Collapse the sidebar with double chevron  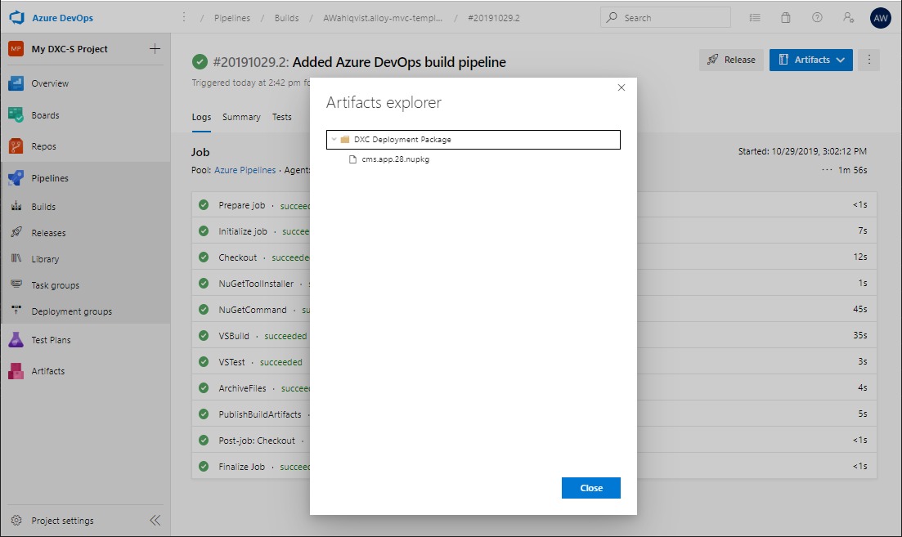tap(155, 521)
